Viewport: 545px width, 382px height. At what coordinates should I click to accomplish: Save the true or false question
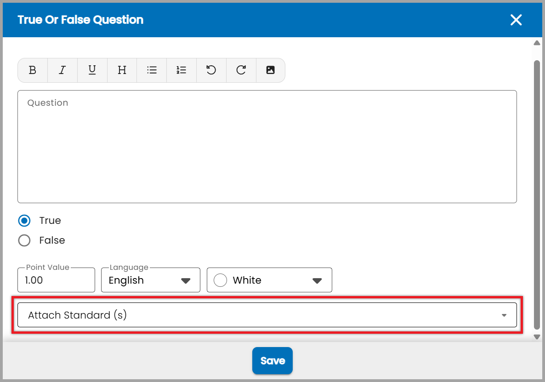(272, 361)
